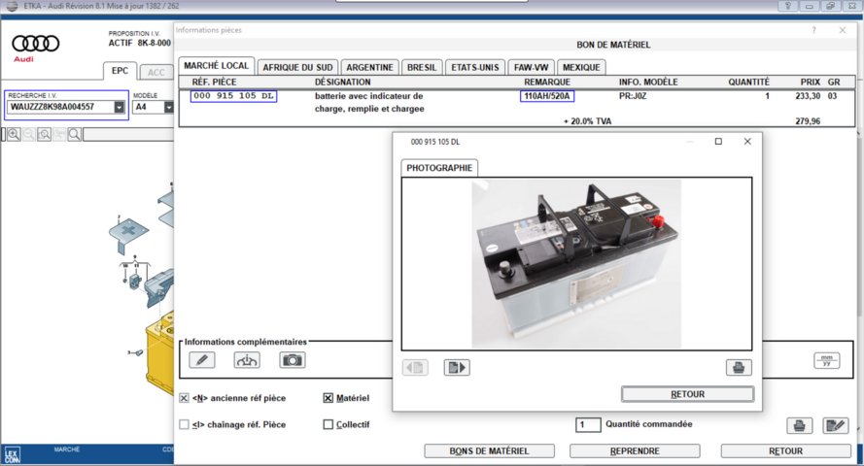864x466 pixels.
Task: Select the ACC tab
Action: click(156, 72)
